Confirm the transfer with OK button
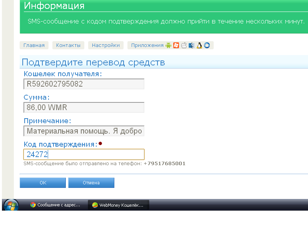The width and height of the screenshot is (308, 231). (43, 182)
